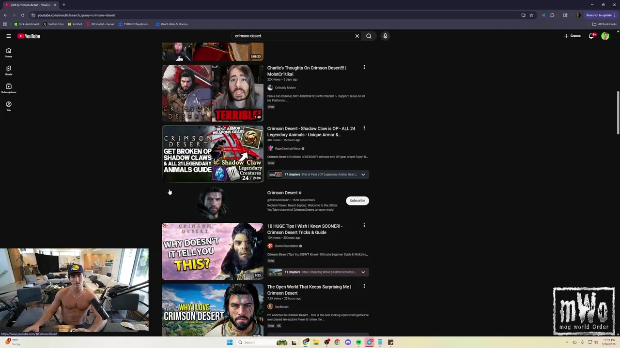Click the install app icon in address bar
The image size is (620, 348).
click(523, 15)
